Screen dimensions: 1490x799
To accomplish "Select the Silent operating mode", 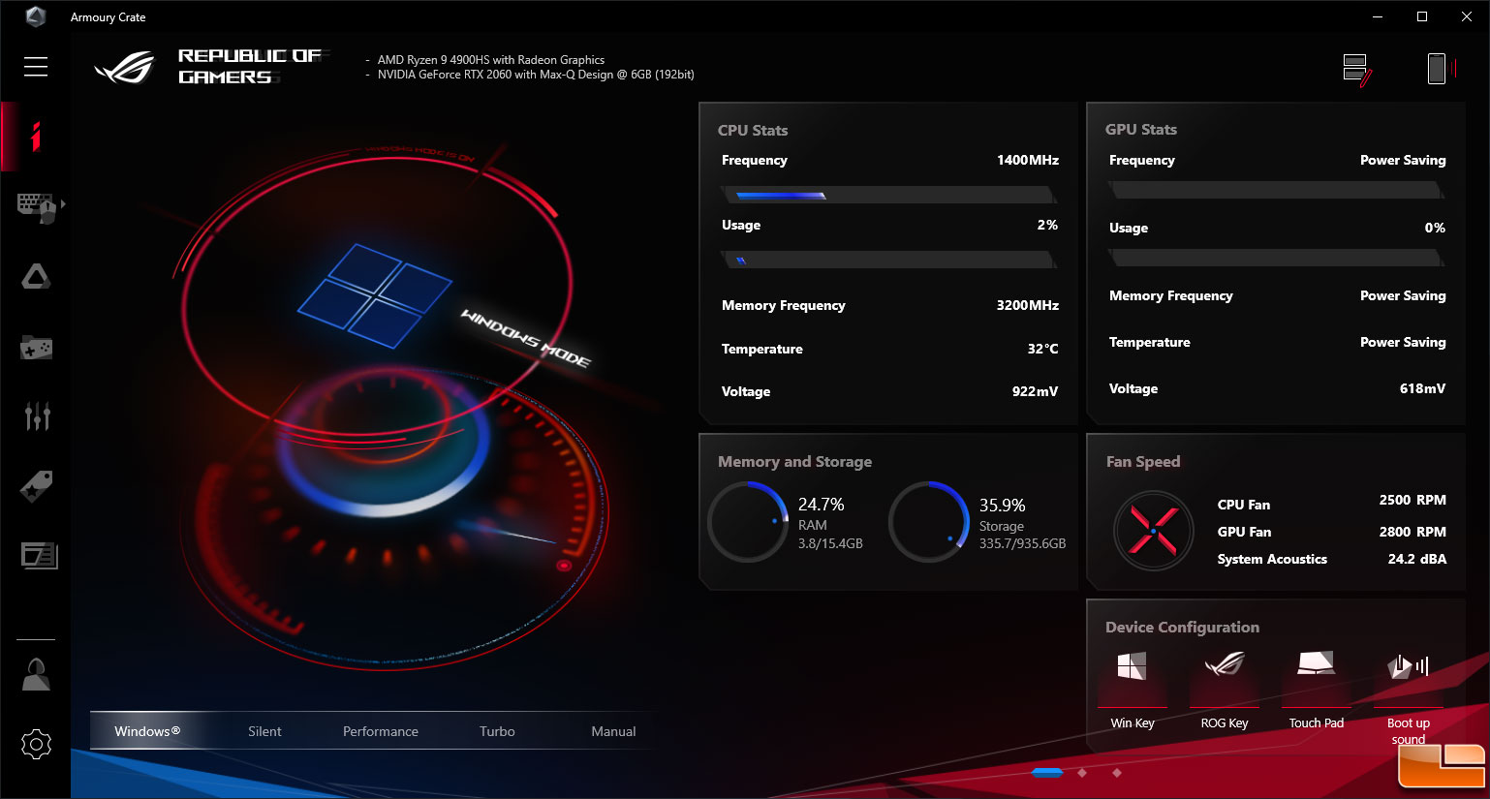I will coord(264,731).
